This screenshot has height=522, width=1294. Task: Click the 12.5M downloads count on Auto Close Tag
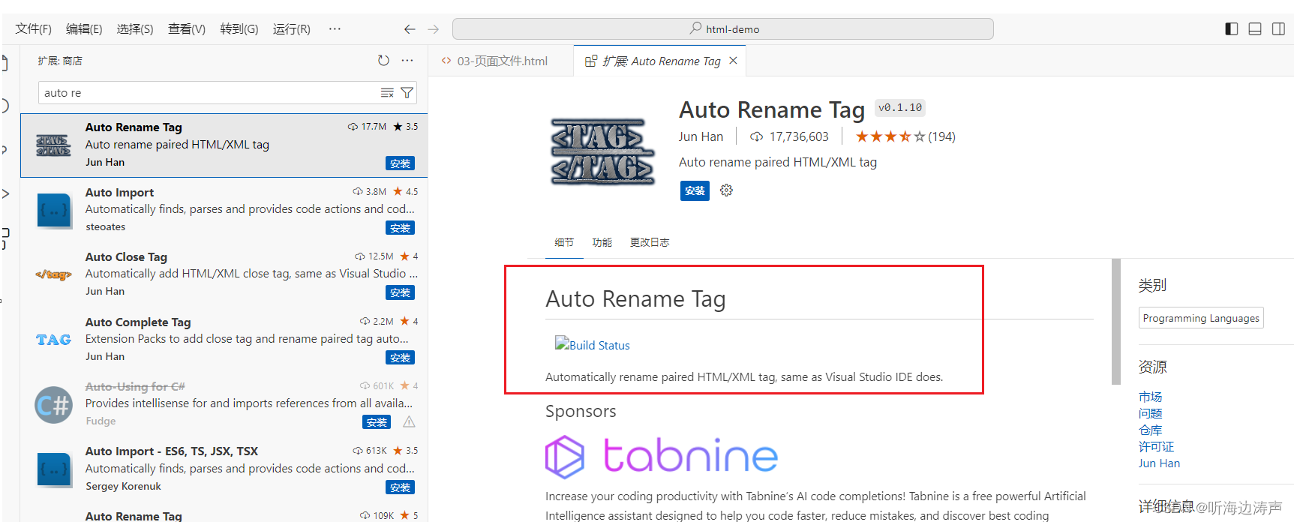374,256
